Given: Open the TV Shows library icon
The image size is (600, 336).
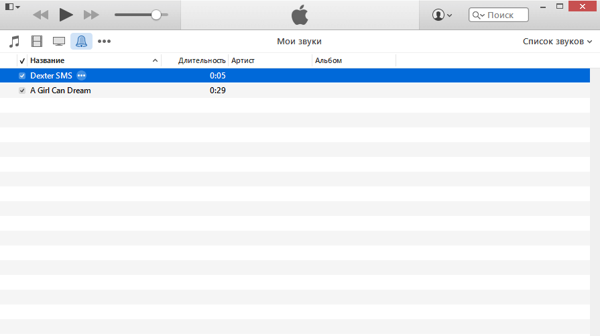Looking at the screenshot, I should pos(59,42).
